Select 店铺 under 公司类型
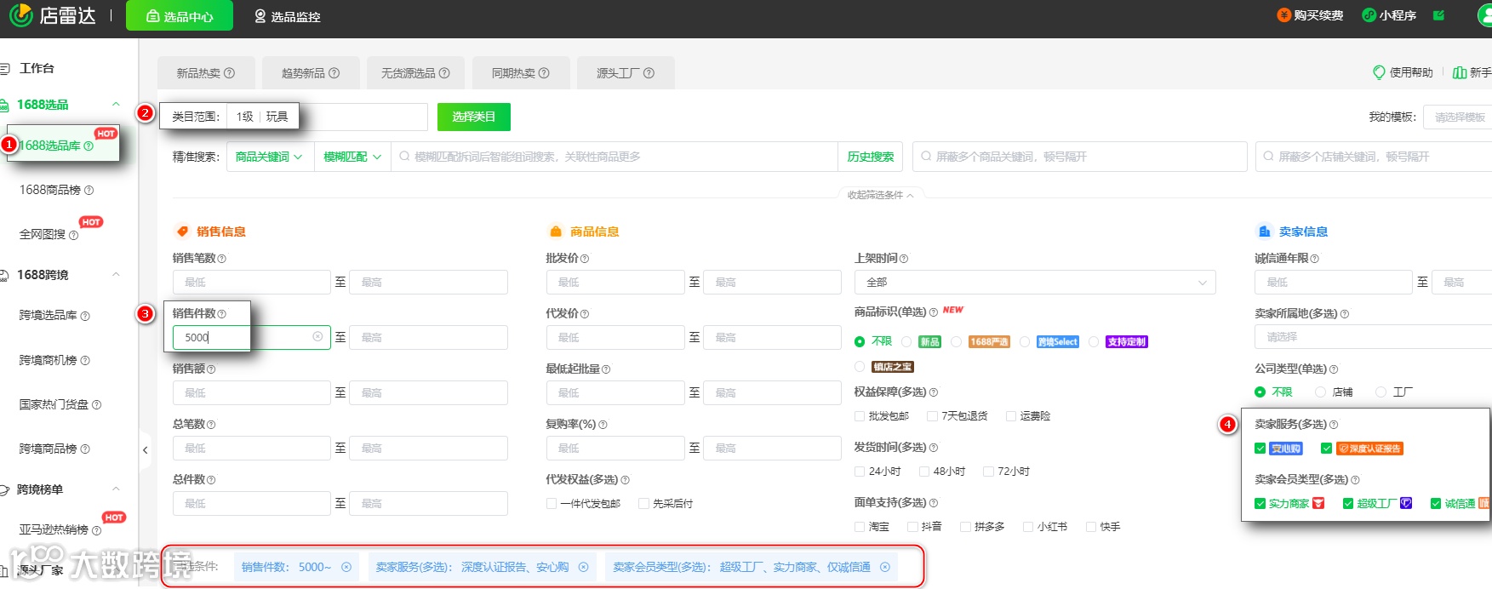The width and height of the screenshot is (1492, 589). pos(1320,392)
